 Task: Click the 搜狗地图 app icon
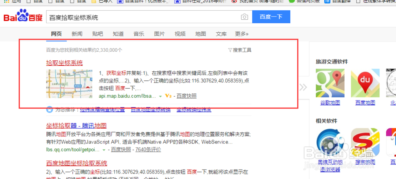[x=365, y=142]
